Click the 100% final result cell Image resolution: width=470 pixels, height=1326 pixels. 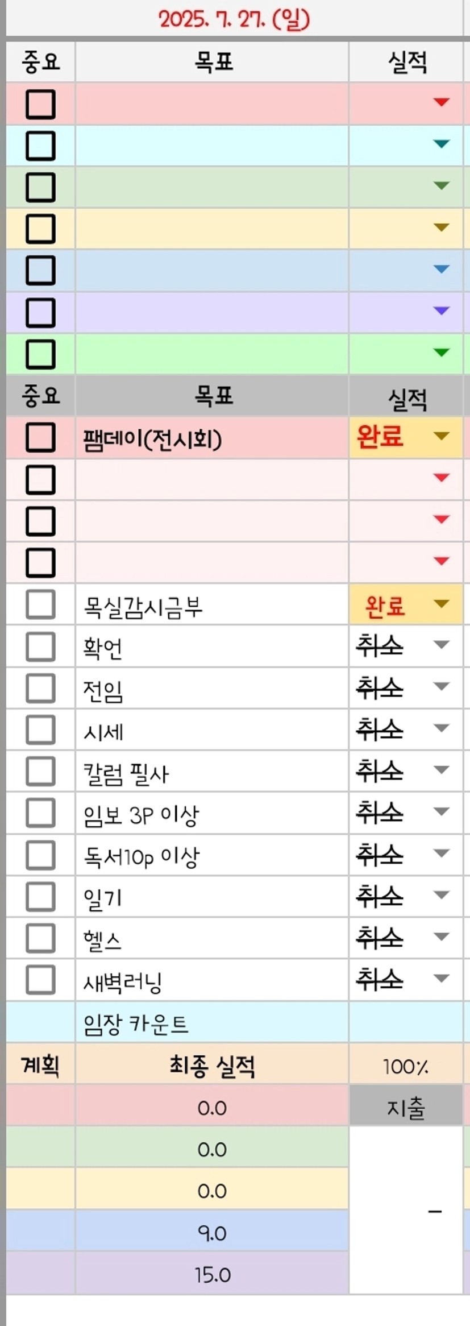406,1064
